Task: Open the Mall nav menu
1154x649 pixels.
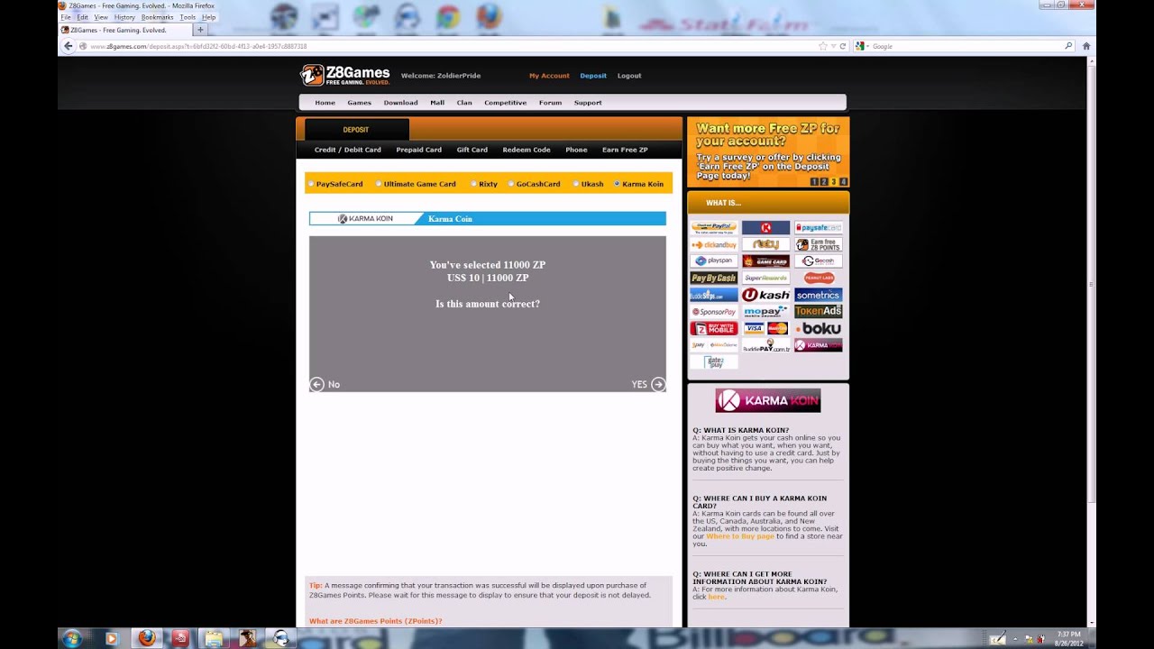Action: 437,103
